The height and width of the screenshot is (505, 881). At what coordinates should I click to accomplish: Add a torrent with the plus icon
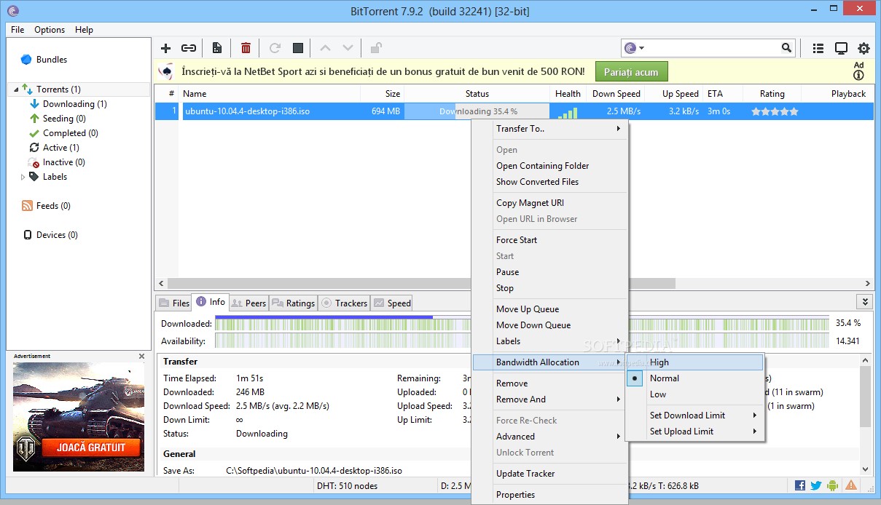click(x=165, y=48)
